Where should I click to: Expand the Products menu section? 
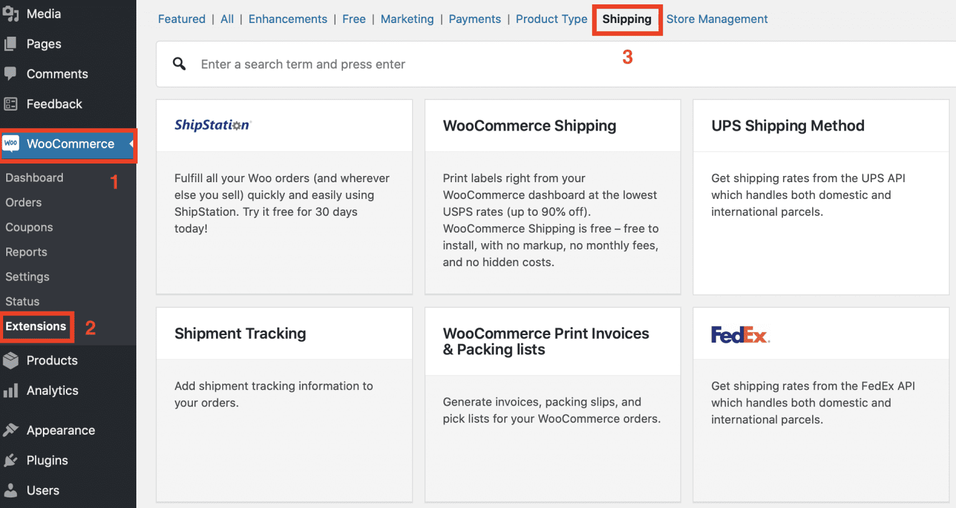tap(52, 360)
